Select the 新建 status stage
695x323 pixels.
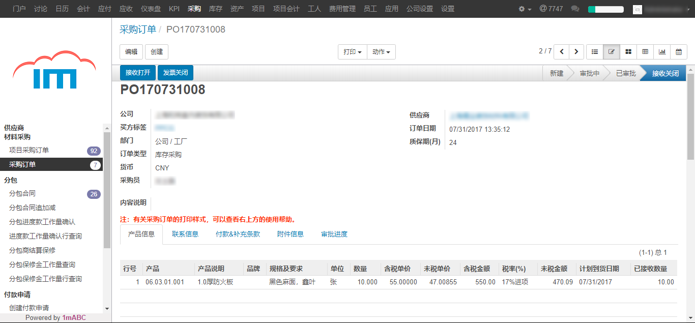click(x=557, y=73)
